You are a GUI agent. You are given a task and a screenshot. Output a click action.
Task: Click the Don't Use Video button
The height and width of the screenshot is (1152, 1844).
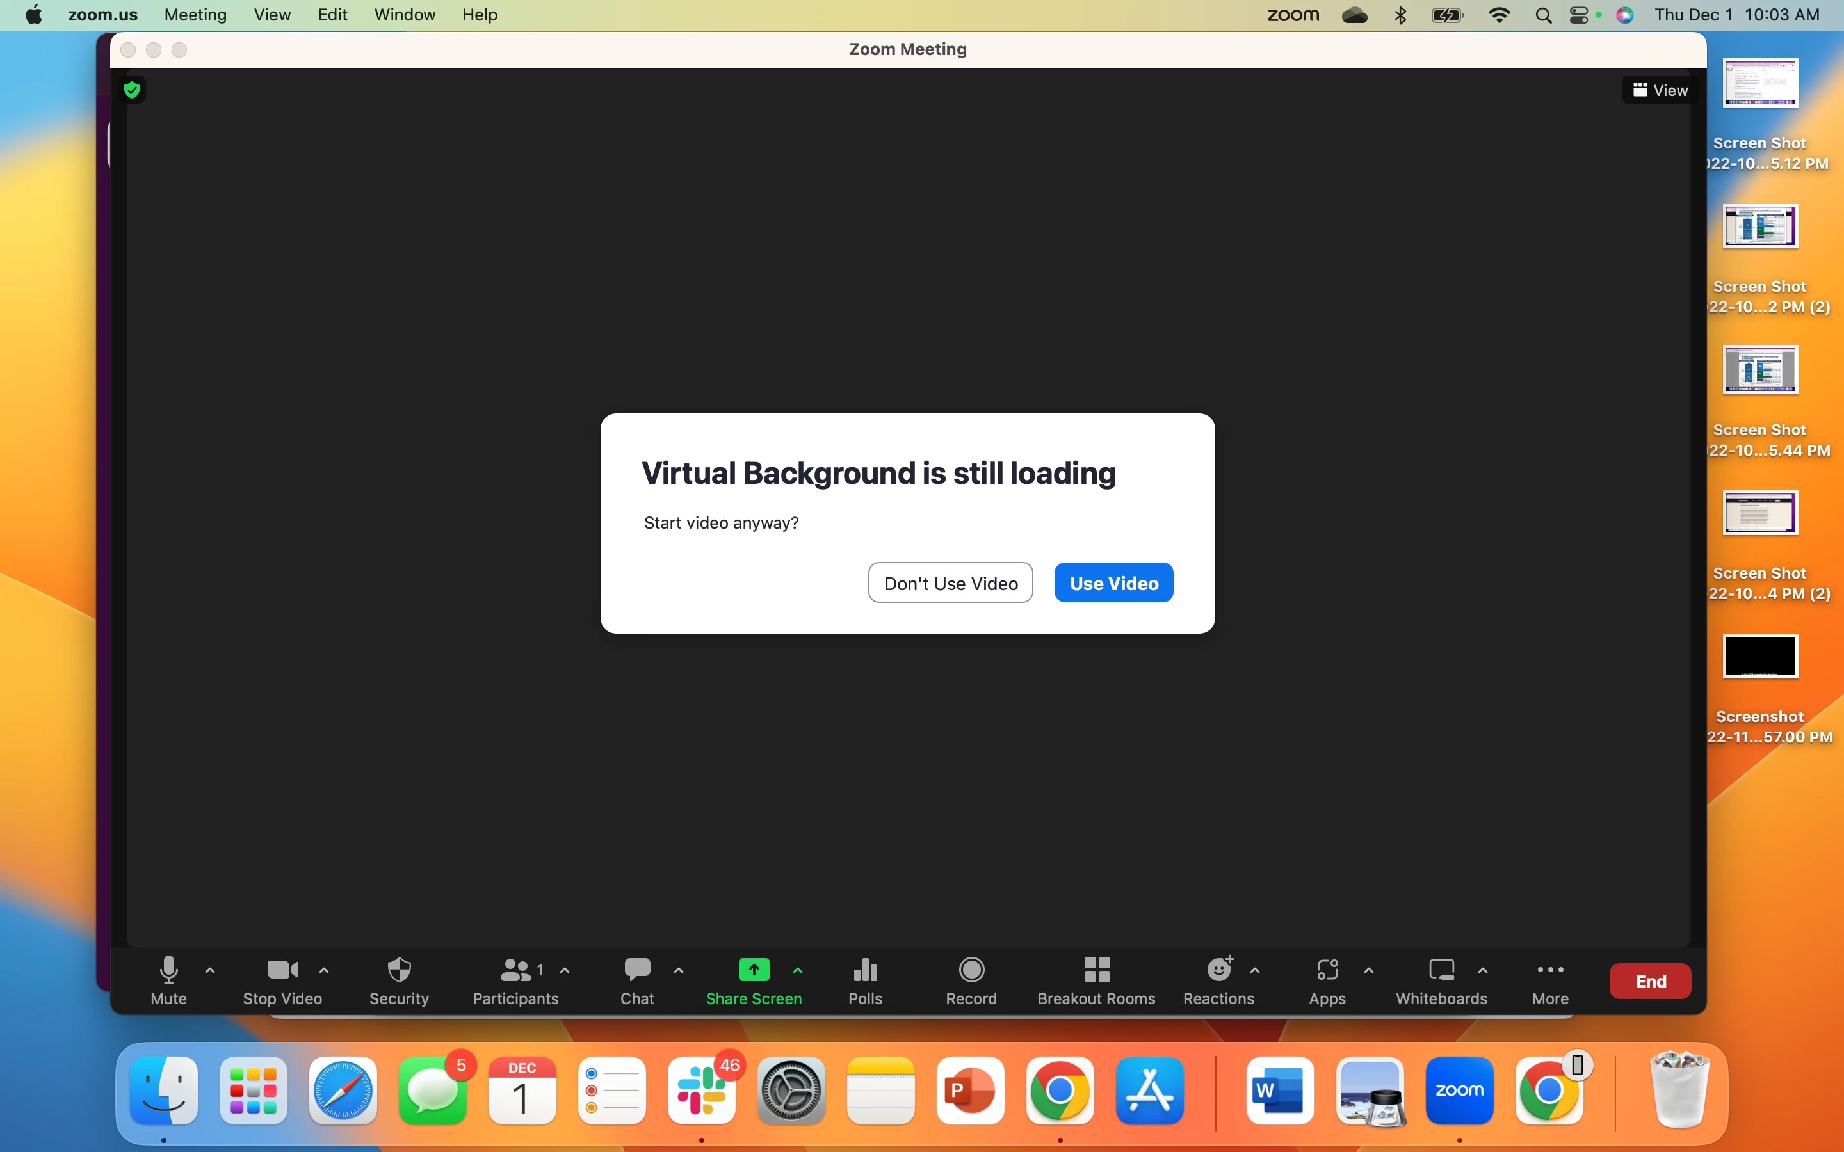[x=950, y=583]
